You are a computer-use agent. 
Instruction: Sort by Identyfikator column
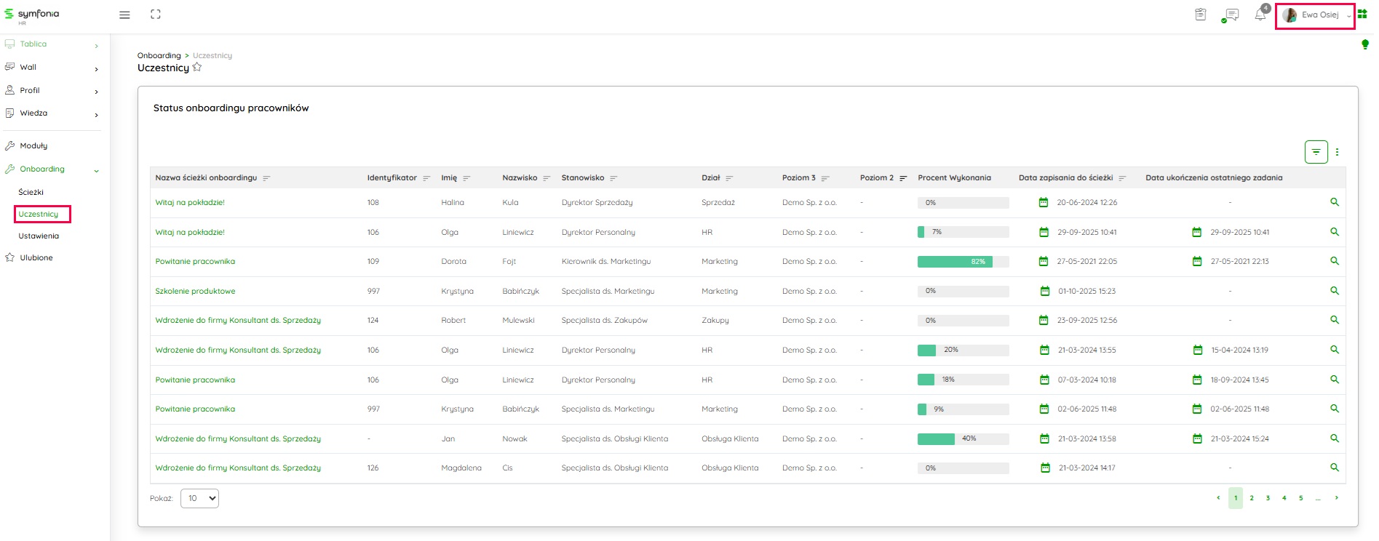coord(426,178)
